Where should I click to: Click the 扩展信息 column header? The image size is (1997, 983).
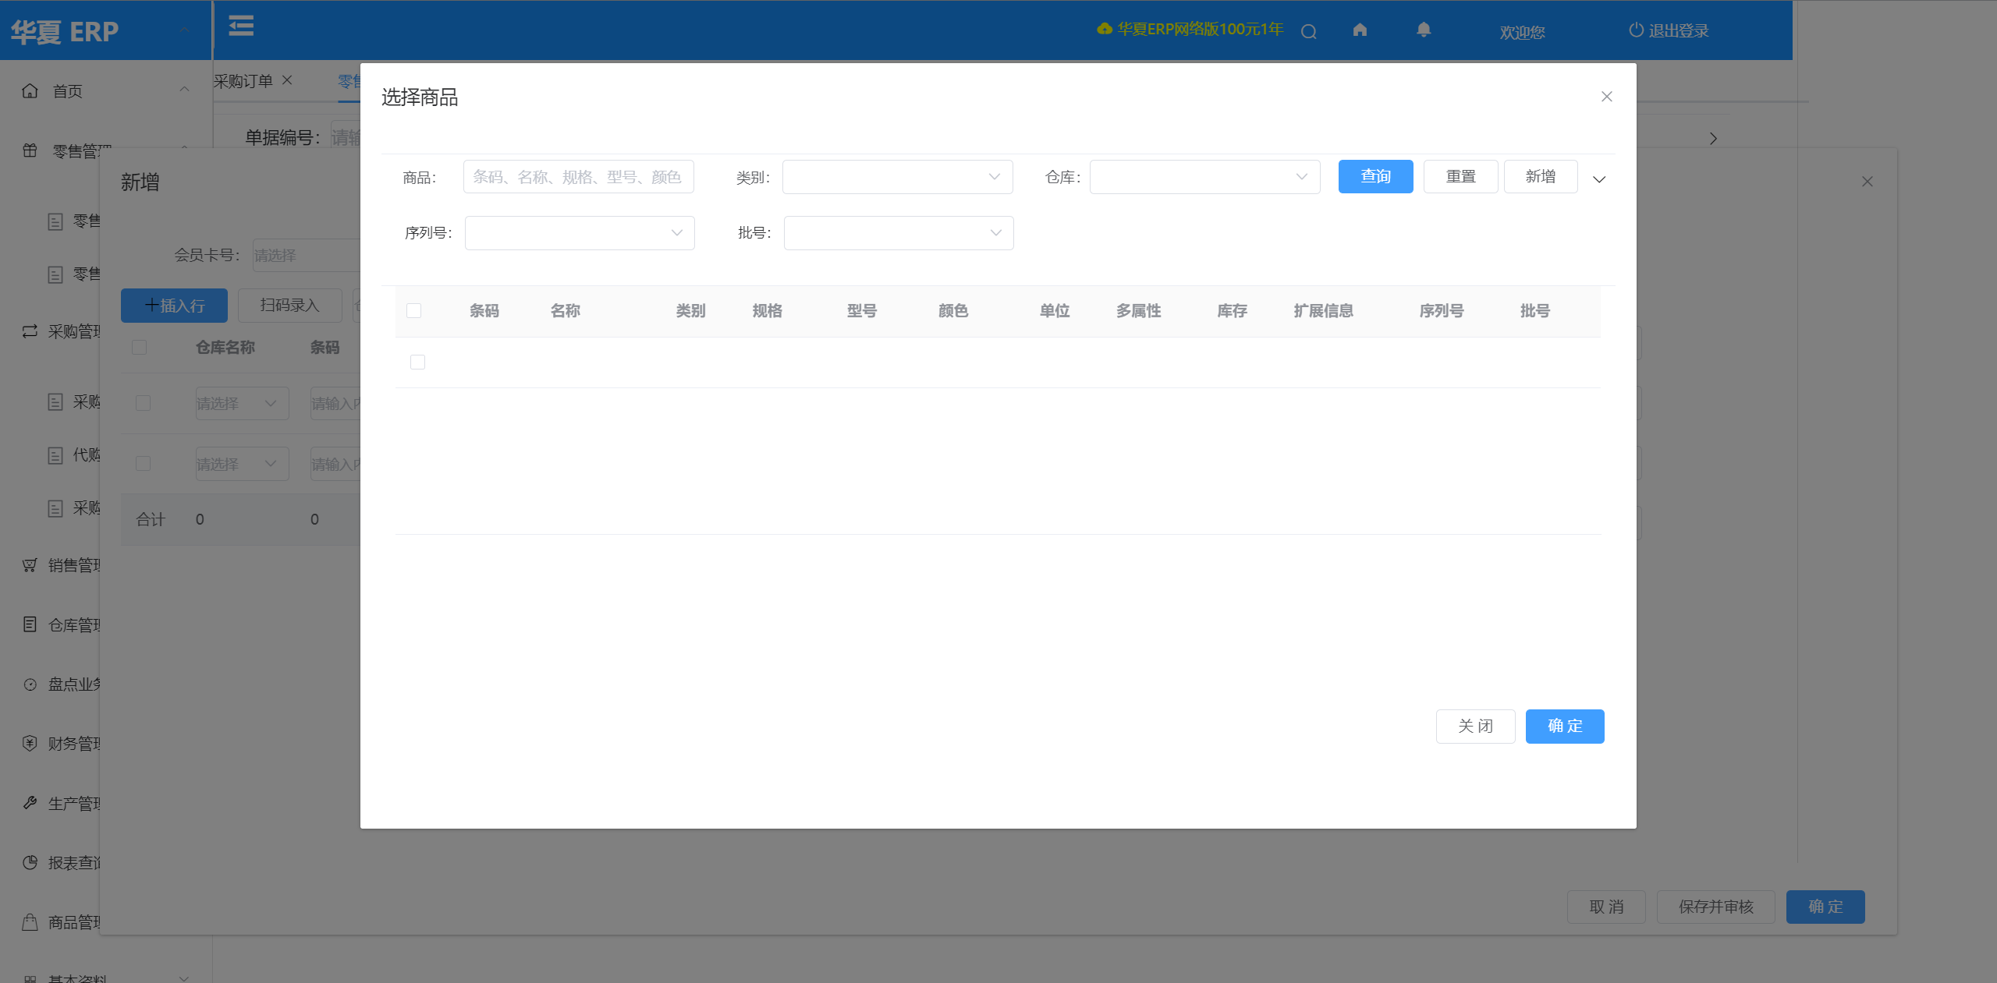(1324, 311)
